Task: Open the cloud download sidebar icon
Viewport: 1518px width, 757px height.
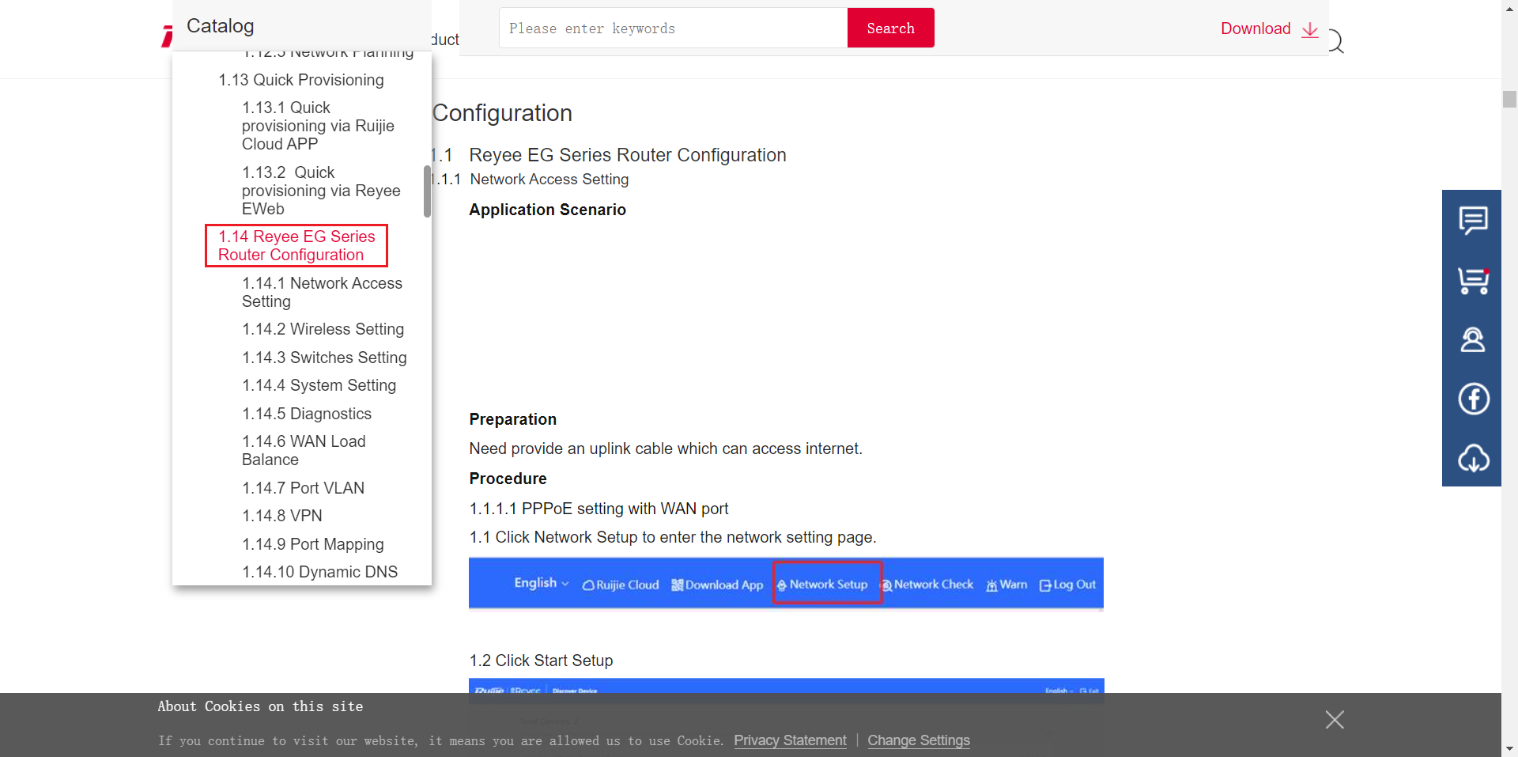Action: 1474,458
